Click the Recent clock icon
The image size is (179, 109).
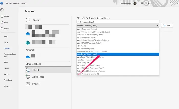pos(28,20)
